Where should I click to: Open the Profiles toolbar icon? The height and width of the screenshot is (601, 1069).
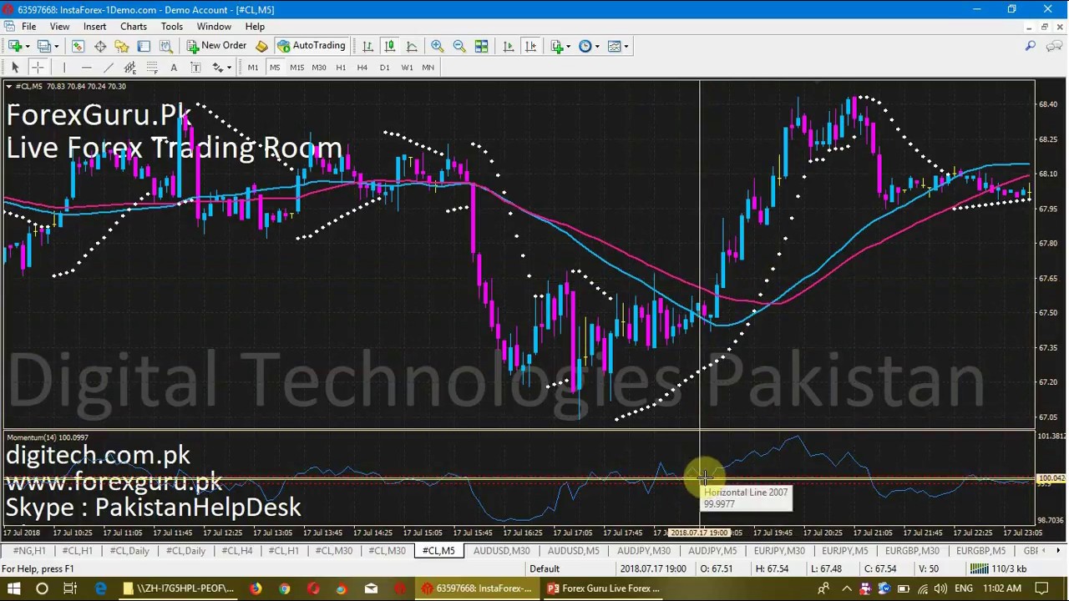[x=43, y=46]
